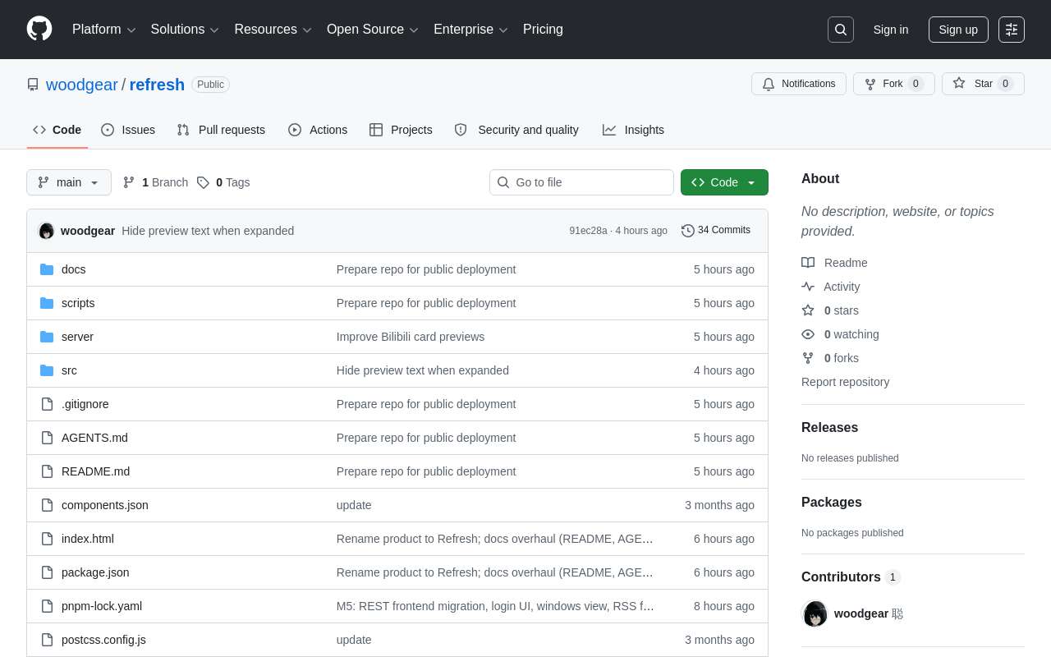Open the appearance settings sliders icon
The height and width of the screenshot is (657, 1051).
(x=1012, y=30)
